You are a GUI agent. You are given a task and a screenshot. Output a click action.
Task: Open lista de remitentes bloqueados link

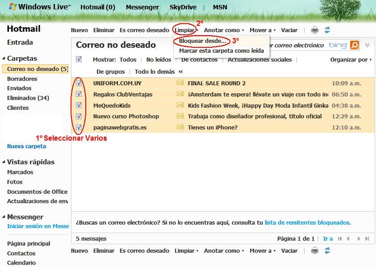coord(307,222)
